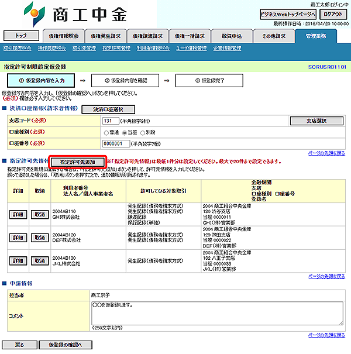Click 取消 for JKL株式会社

pyautogui.click(x=40, y=261)
